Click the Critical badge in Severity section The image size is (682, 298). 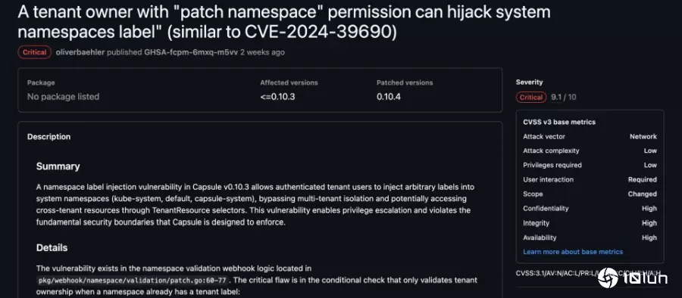click(x=531, y=98)
